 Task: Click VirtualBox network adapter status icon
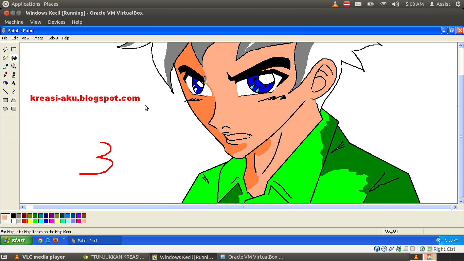(x=398, y=249)
